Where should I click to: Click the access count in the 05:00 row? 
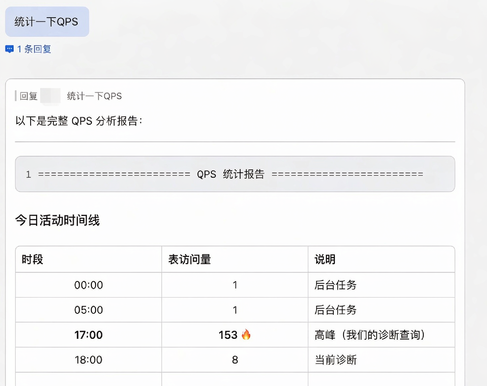point(235,310)
